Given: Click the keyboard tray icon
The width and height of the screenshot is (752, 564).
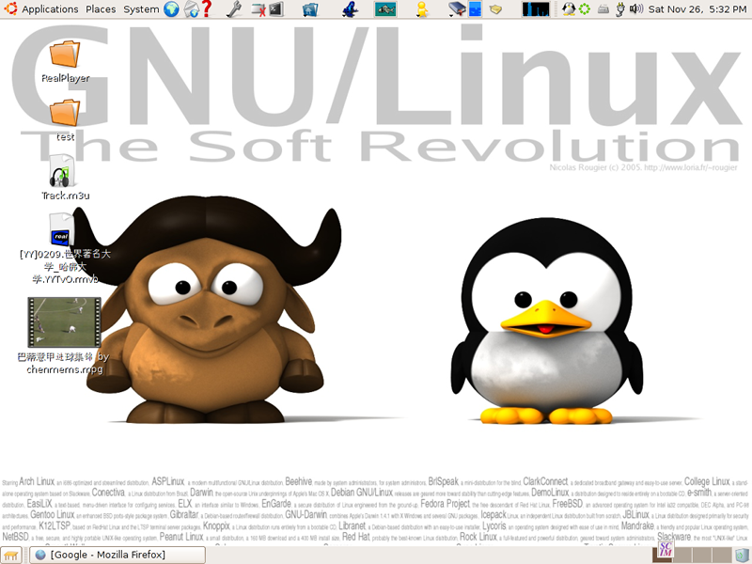Looking at the screenshot, I should tap(603, 9).
